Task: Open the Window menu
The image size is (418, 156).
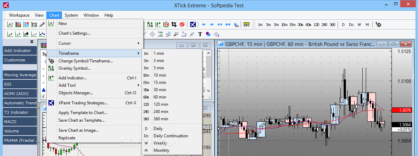Action: 91,15
